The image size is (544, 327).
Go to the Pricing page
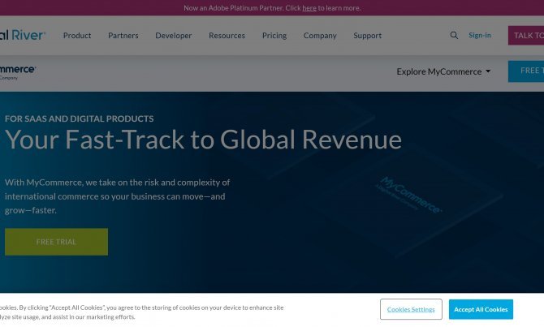point(274,36)
